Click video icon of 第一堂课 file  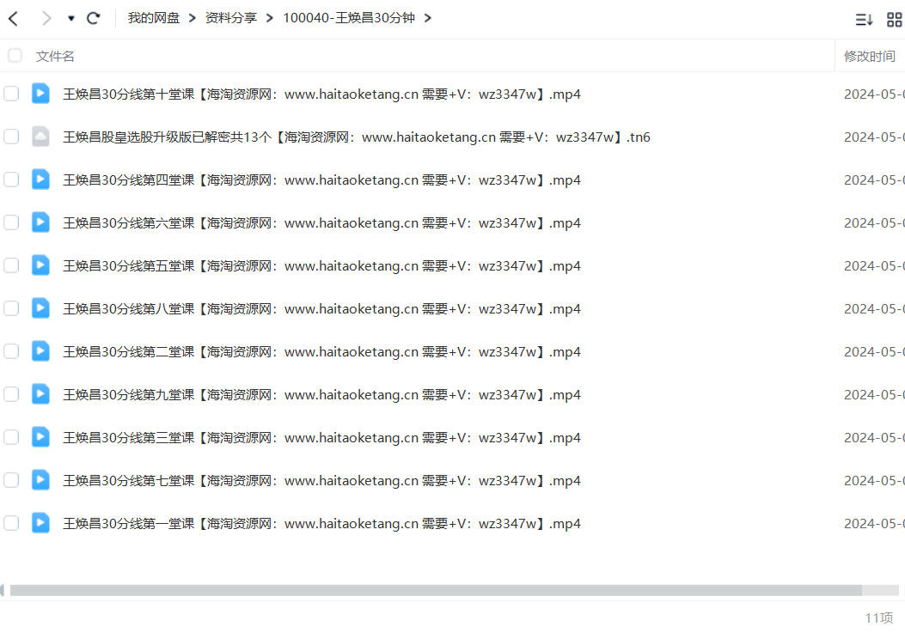click(40, 523)
